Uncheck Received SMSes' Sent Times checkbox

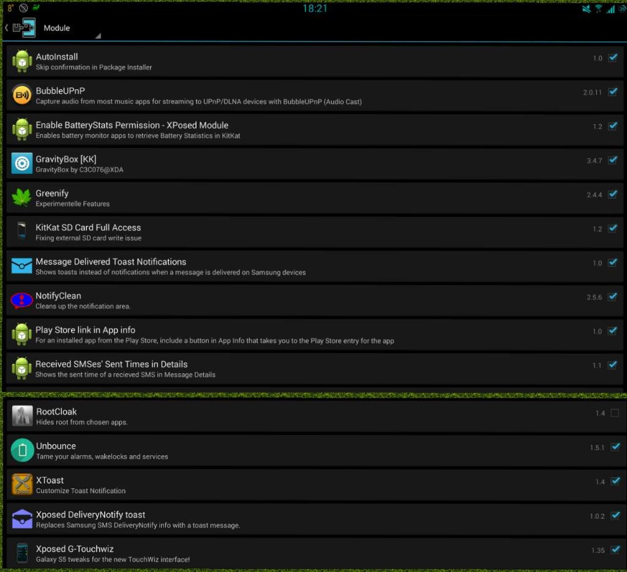coord(612,365)
